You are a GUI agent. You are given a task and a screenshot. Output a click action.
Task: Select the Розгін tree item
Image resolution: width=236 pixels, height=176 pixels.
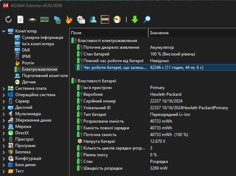[x=28, y=63]
